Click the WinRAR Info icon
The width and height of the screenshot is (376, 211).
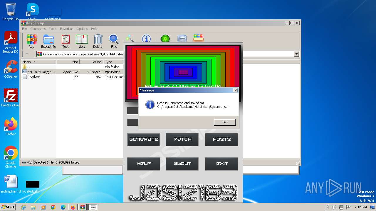pyautogui.click(x=146, y=39)
